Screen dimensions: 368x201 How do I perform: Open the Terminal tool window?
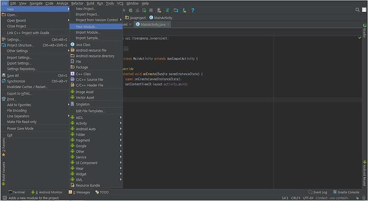click(17, 192)
